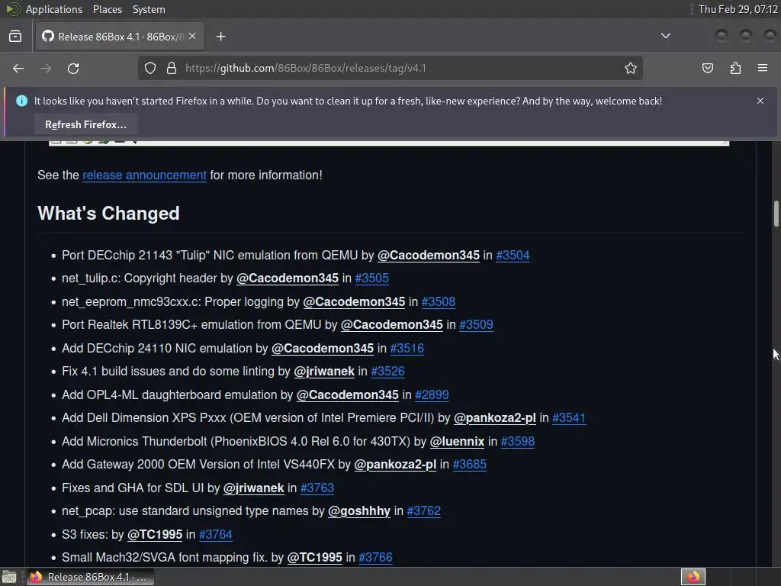Open pull request #3516
The image size is (781, 586).
point(407,348)
